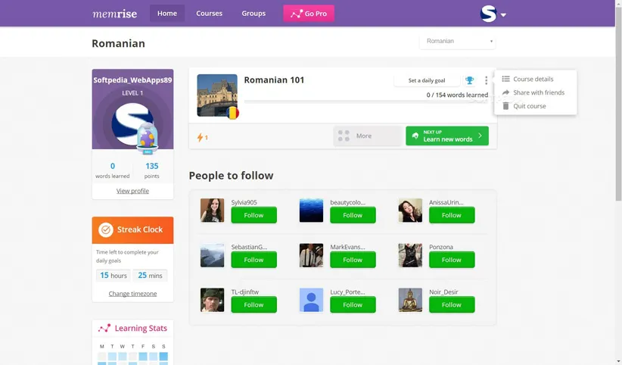This screenshot has width=622, height=365.
Task: Click Learn new words button
Action: tap(447, 136)
